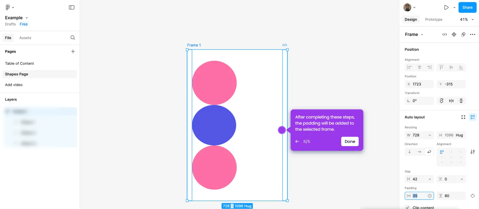
Task: Flip horizontal icon in Transform row
Action: pos(451,101)
